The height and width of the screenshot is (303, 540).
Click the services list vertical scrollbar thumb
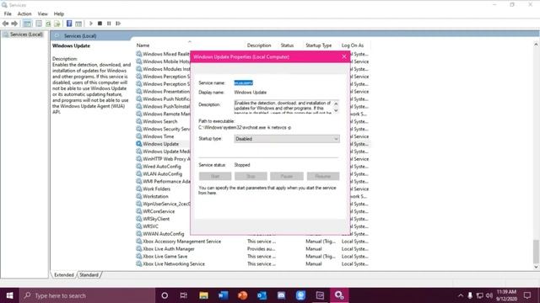(536, 251)
